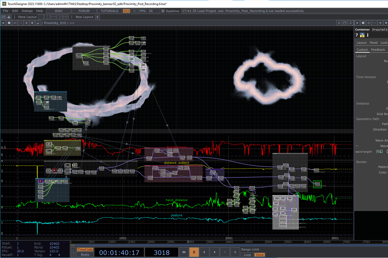Open the TUTORIALS page

(x=109, y=11)
